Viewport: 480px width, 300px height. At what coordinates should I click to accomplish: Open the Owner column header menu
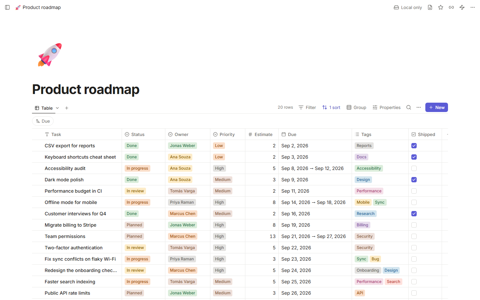click(188, 134)
